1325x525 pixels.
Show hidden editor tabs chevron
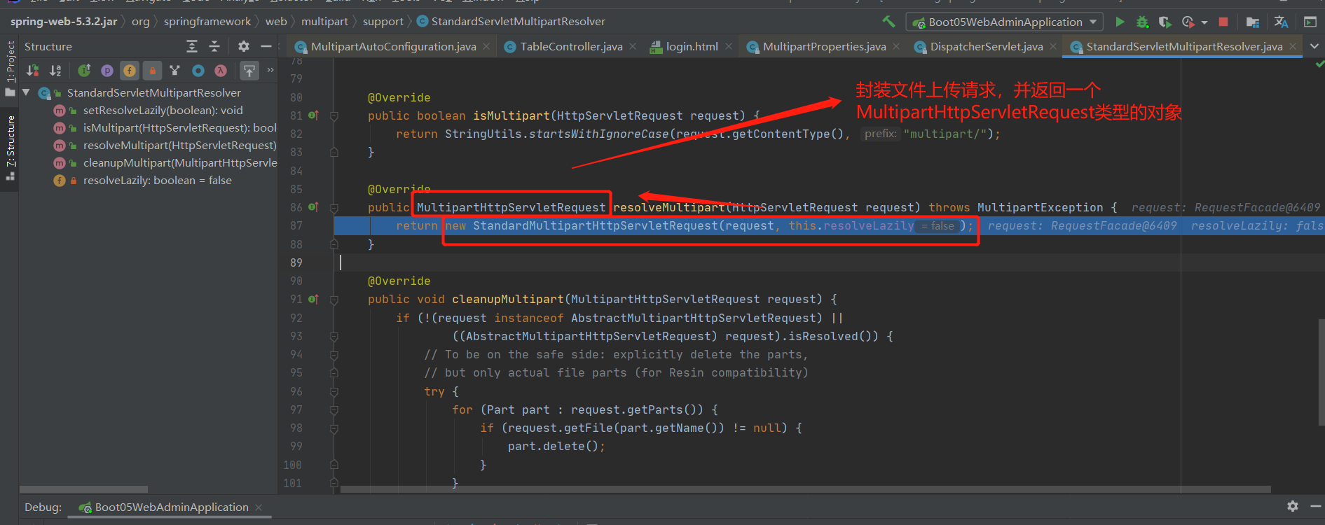1314,46
